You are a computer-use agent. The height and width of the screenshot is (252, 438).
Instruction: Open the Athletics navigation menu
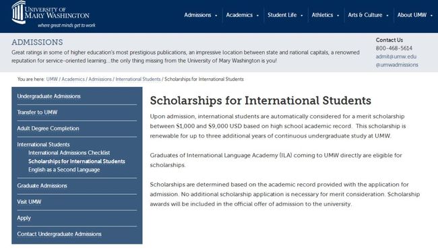click(322, 15)
